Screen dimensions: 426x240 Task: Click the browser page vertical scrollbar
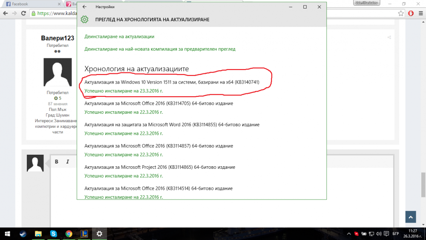tap(423, 184)
